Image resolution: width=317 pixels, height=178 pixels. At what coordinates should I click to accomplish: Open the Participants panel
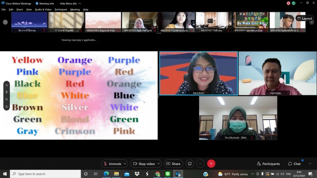pyautogui.click(x=268, y=164)
